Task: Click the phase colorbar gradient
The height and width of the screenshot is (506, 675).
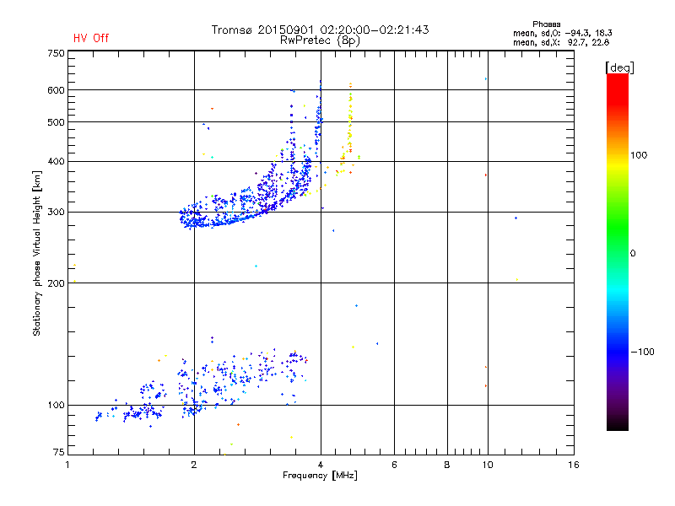Action: 618,252
